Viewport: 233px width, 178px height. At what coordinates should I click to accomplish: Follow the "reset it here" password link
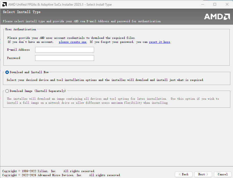click(x=160, y=42)
